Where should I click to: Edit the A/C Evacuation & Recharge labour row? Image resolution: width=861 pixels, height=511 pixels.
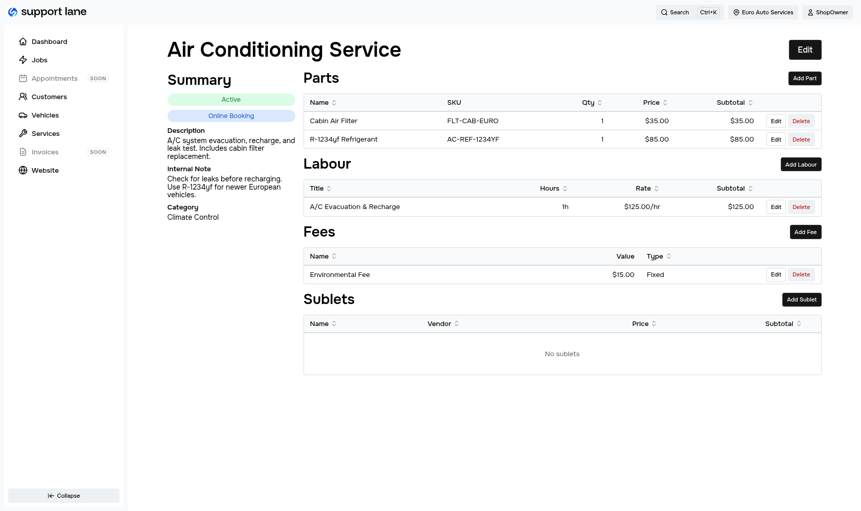click(776, 206)
